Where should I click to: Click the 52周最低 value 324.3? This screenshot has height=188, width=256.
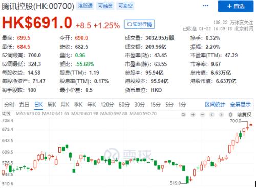(x=34, y=64)
